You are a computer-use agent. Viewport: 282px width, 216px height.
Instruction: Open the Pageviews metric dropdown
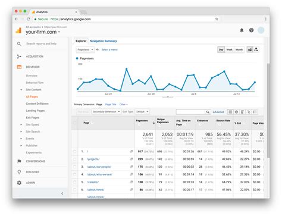point(85,49)
